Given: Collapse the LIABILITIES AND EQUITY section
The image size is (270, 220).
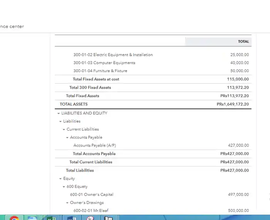Looking at the screenshot, I should [x=58, y=113].
